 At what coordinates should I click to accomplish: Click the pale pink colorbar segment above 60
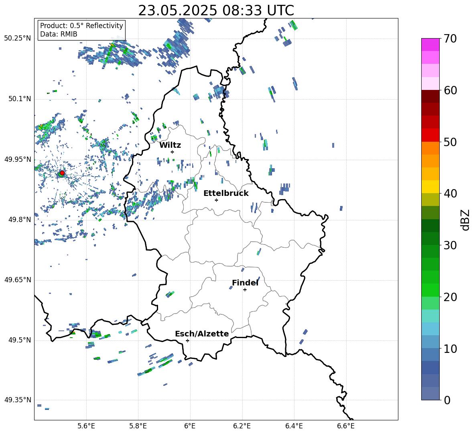[430, 84]
